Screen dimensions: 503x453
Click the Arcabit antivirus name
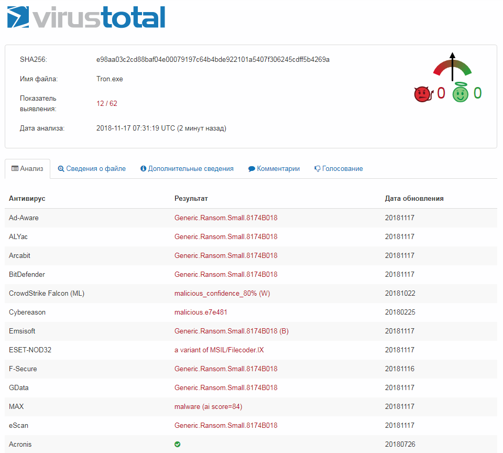[x=19, y=255]
